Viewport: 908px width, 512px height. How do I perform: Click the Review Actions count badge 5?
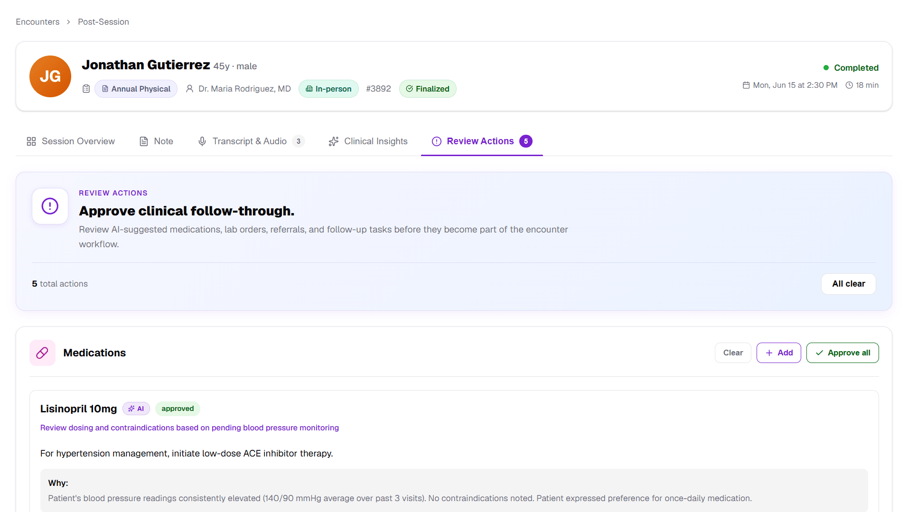(x=526, y=141)
